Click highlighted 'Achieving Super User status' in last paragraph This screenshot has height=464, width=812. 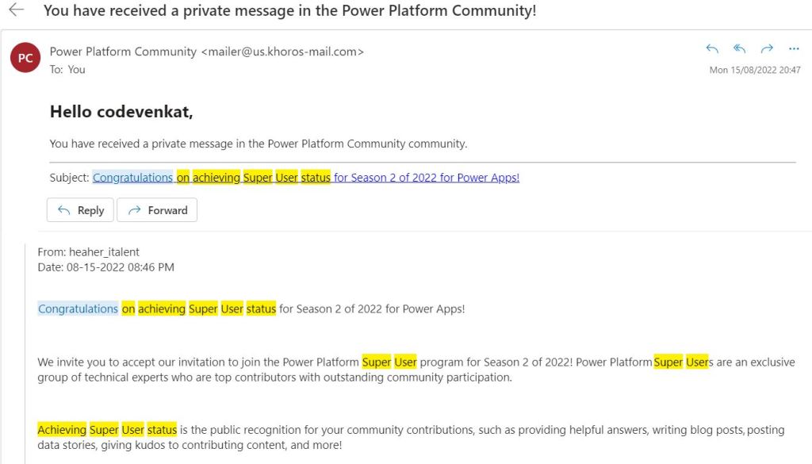pos(107,430)
